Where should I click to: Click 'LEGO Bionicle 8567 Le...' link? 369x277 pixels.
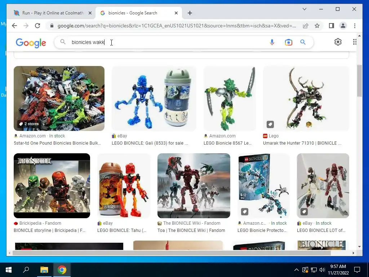pyautogui.click(x=228, y=143)
